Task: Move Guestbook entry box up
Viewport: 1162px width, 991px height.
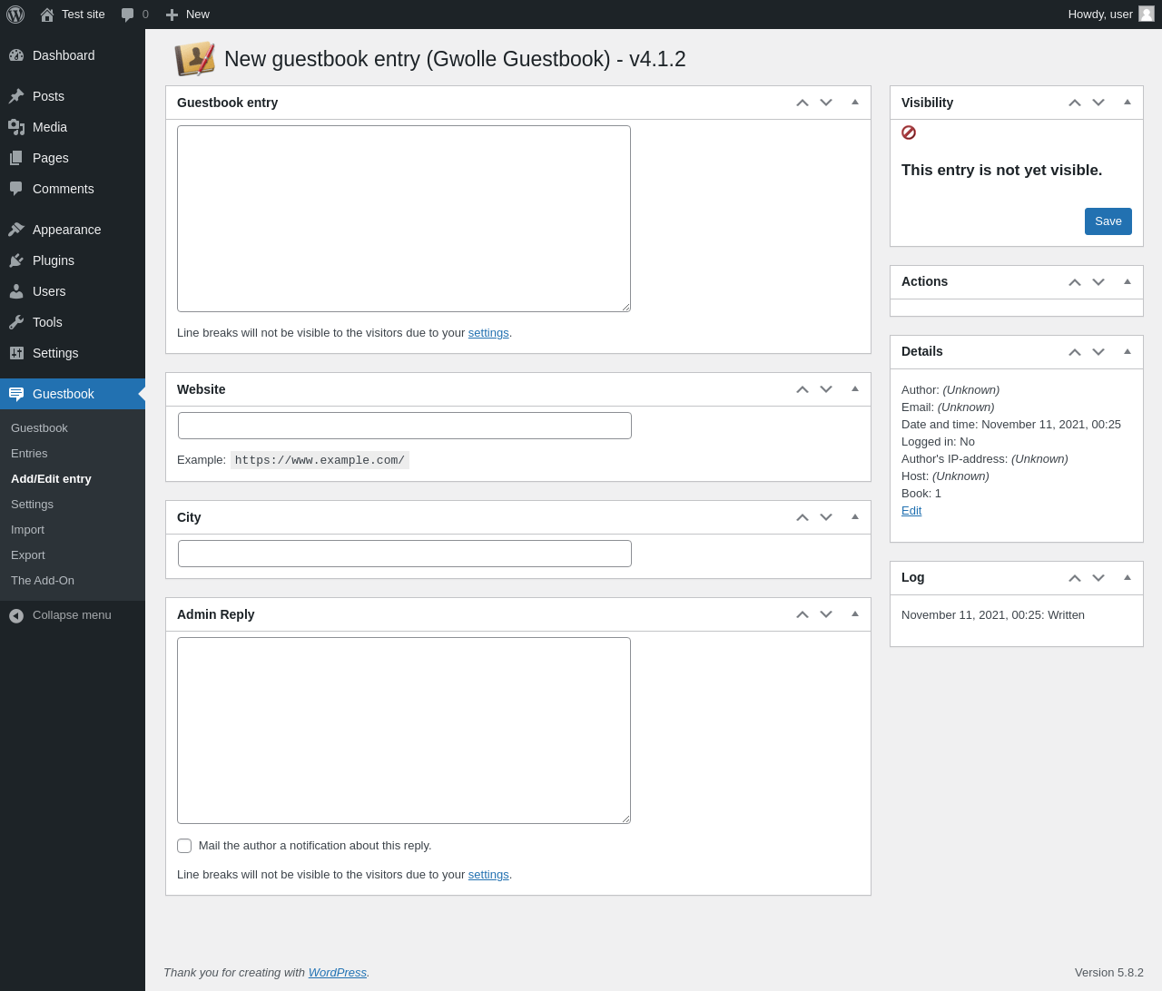Action: coord(803,103)
